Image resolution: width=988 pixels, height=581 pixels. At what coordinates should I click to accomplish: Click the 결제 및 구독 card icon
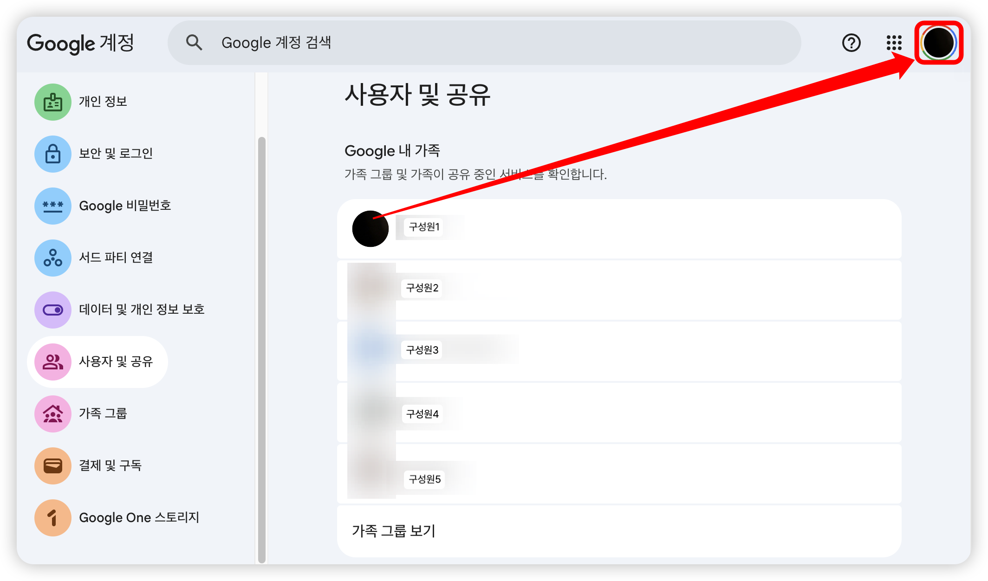pyautogui.click(x=53, y=466)
